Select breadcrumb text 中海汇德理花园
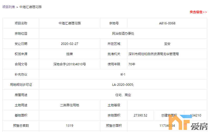The height and width of the screenshot is (132, 209). click(x=30, y=7)
